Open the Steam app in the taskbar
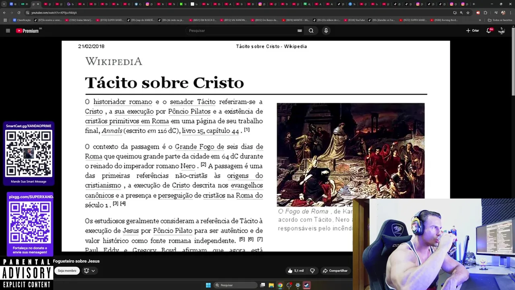The height and width of the screenshot is (290, 515). [307, 285]
